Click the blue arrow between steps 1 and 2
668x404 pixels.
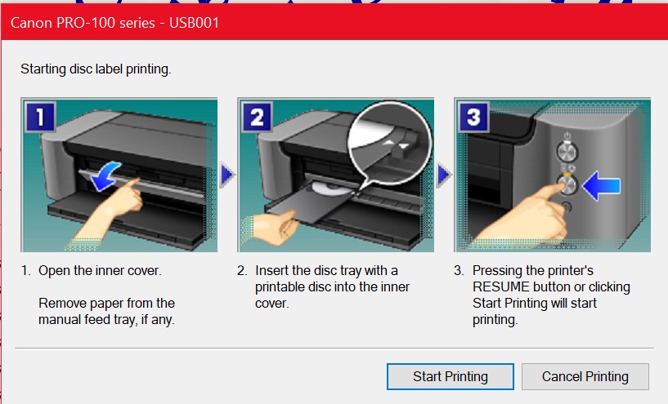point(227,175)
